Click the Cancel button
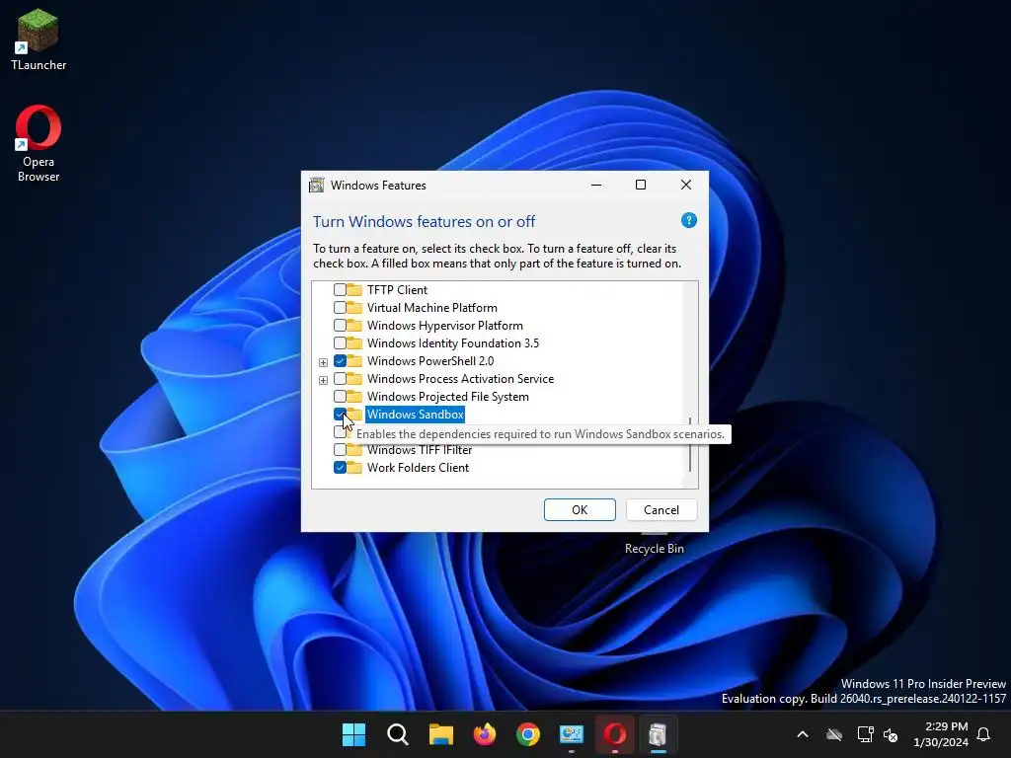Viewport: 1011px width, 758px height. pyautogui.click(x=661, y=510)
